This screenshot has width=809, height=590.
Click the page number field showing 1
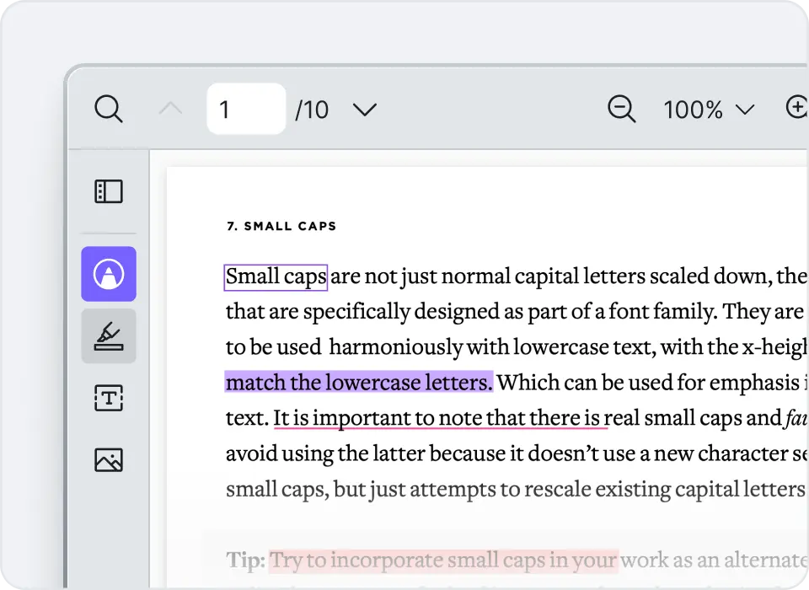coord(246,109)
